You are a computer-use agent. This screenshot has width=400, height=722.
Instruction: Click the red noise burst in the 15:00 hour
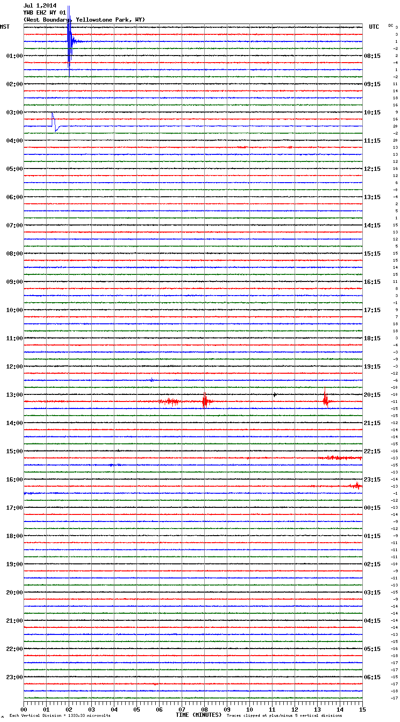[x=340, y=457]
